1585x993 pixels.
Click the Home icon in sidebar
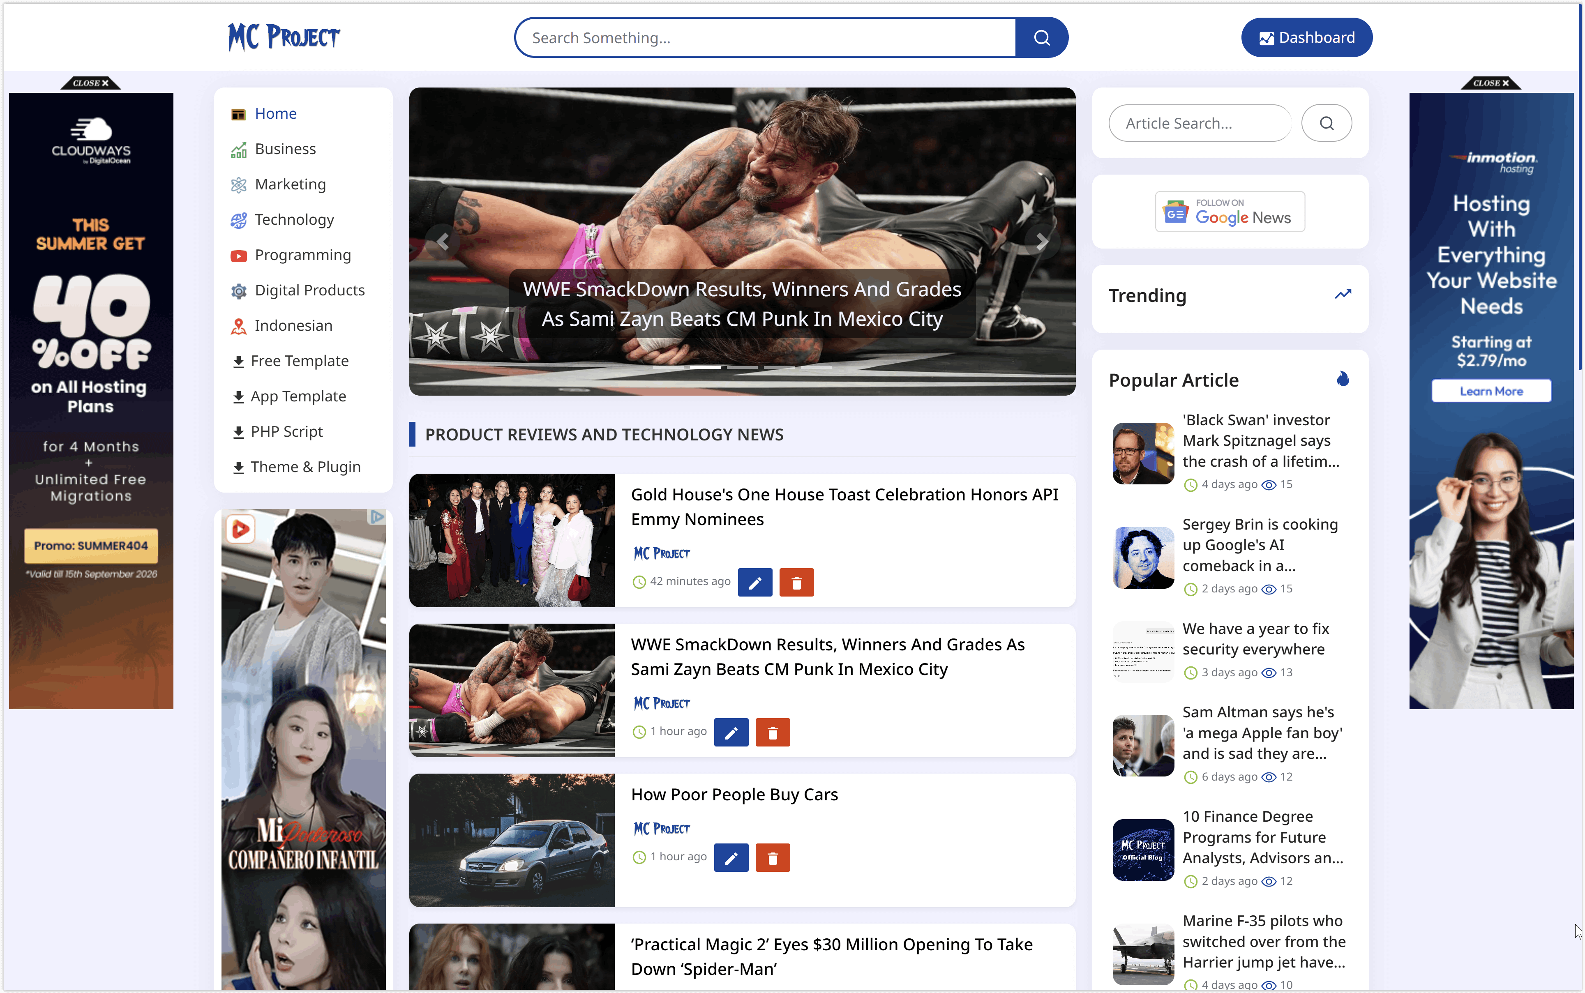238,114
